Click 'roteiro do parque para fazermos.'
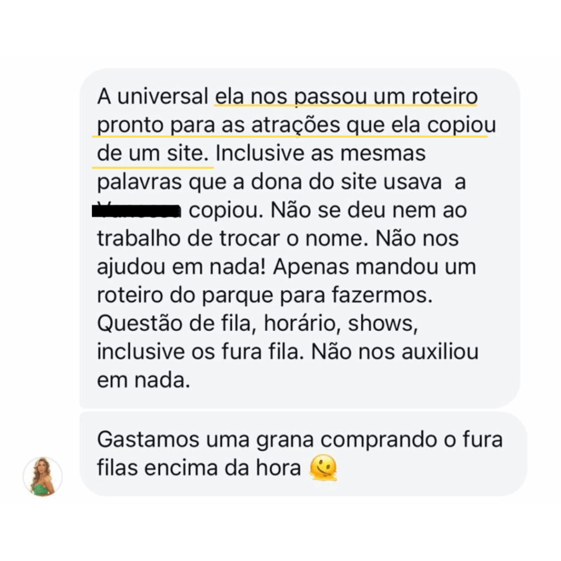Screen dimensions: 561x561 tap(265, 296)
